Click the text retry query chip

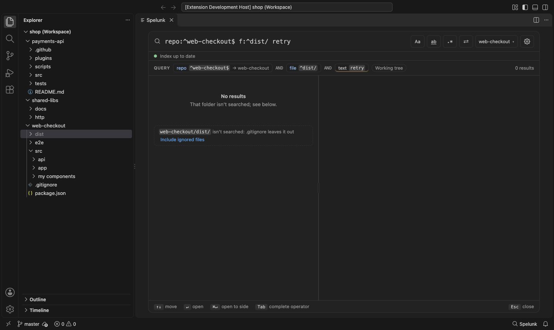point(352,68)
